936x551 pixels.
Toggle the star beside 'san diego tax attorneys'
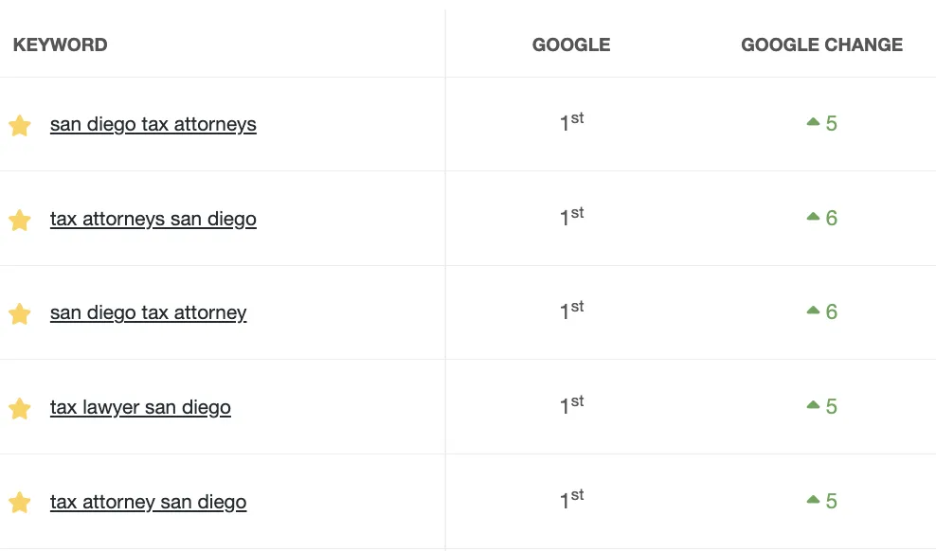pyautogui.click(x=20, y=125)
